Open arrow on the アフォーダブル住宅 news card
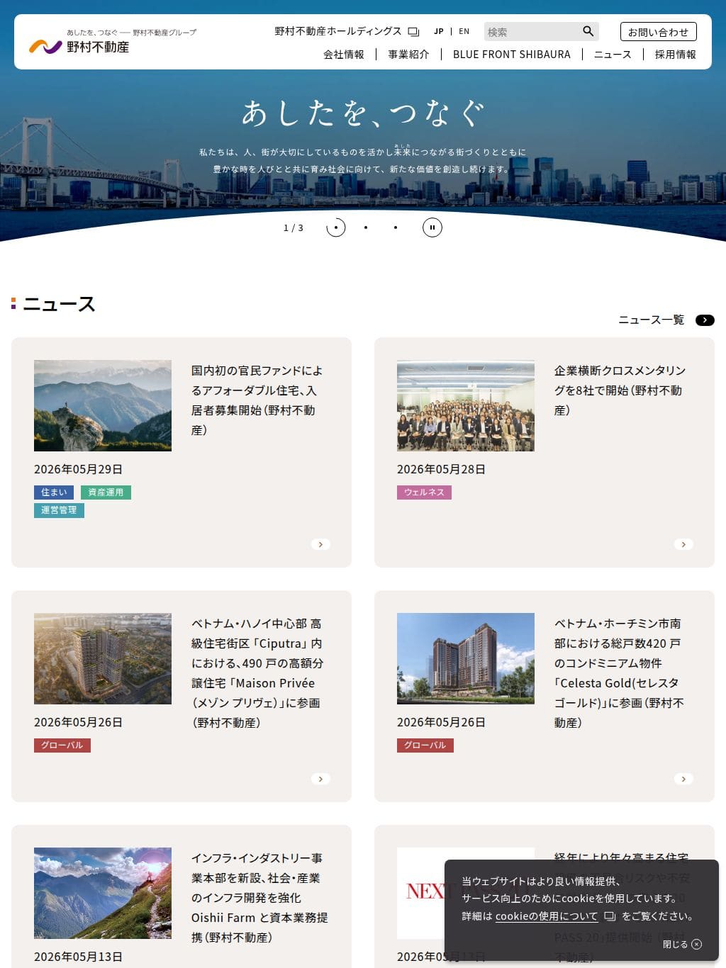This screenshot has width=726, height=968. pyautogui.click(x=320, y=544)
